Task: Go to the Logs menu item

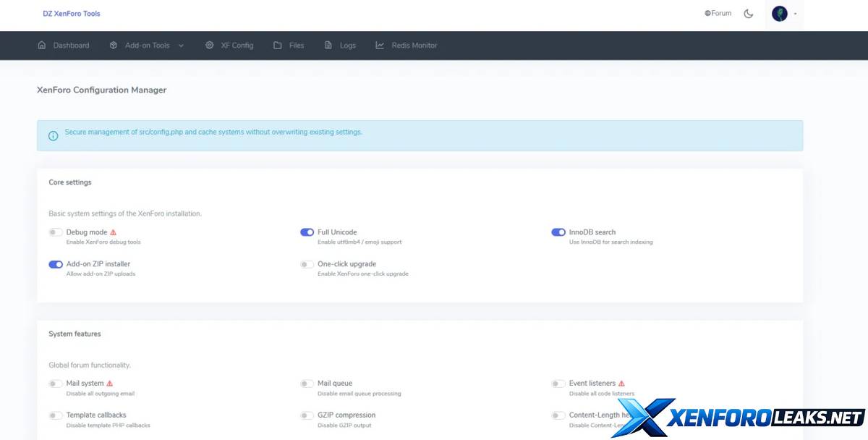Action: click(x=348, y=46)
